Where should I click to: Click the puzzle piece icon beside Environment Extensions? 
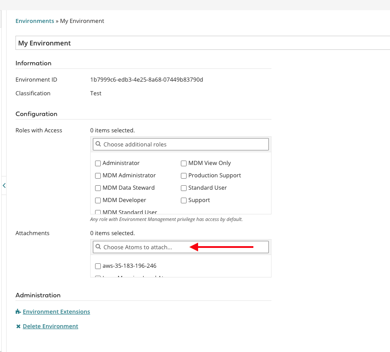tap(18, 311)
